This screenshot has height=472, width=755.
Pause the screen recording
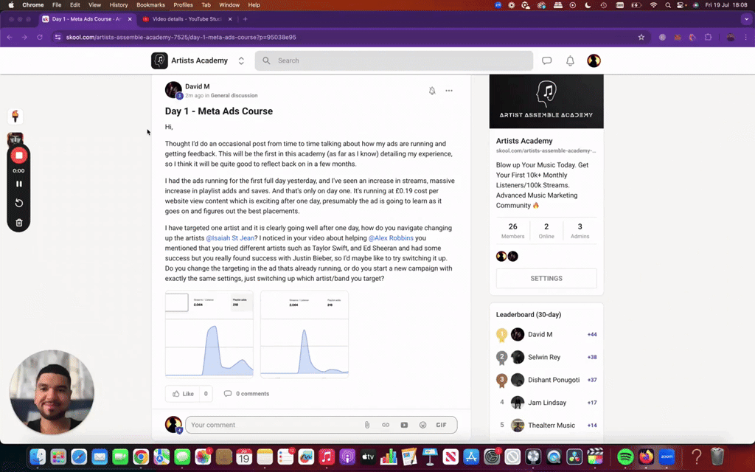(x=18, y=184)
